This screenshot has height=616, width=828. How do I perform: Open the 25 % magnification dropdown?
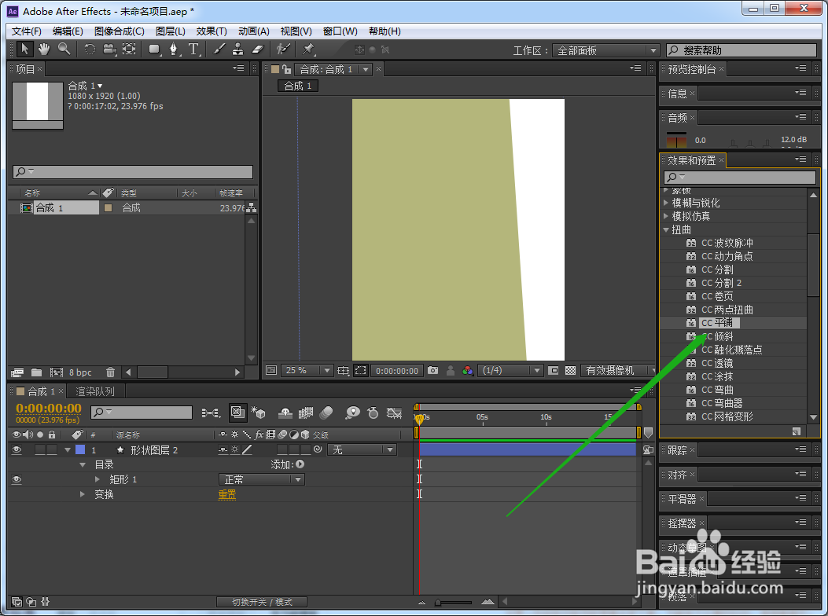point(307,371)
